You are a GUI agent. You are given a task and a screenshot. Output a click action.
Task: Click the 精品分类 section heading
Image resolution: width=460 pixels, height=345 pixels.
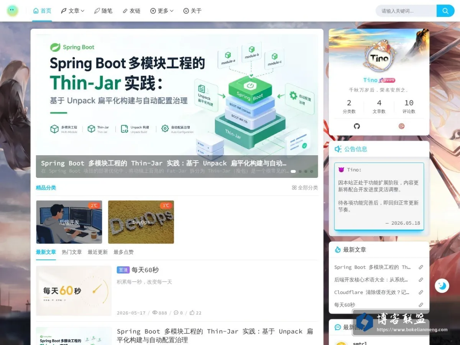pos(46,188)
